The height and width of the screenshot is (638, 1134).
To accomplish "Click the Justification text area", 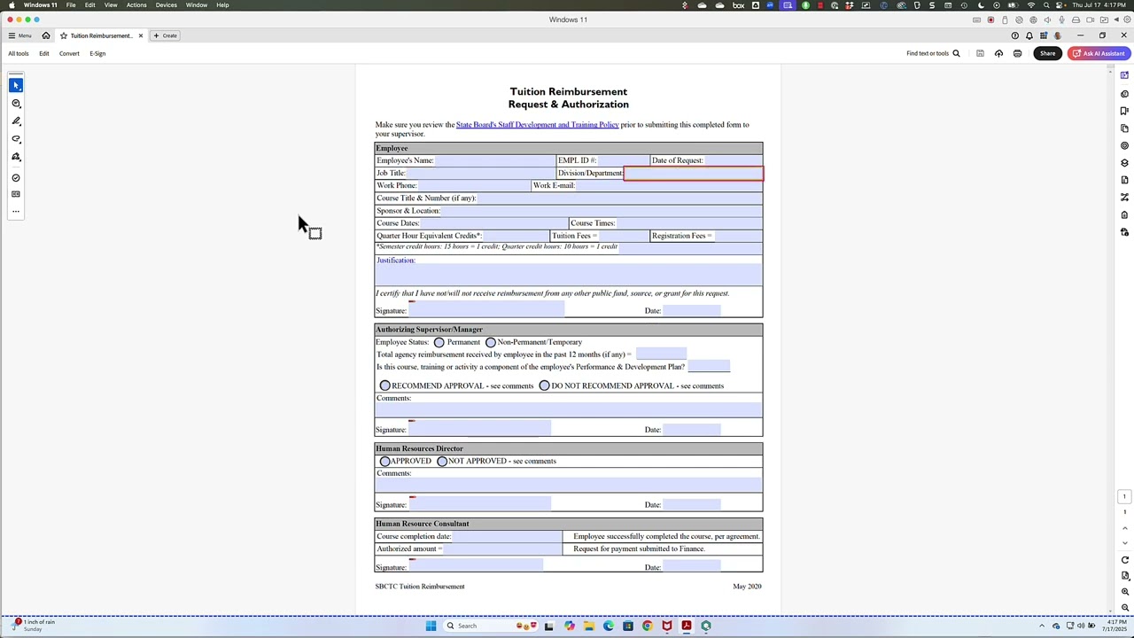I will coord(569,274).
